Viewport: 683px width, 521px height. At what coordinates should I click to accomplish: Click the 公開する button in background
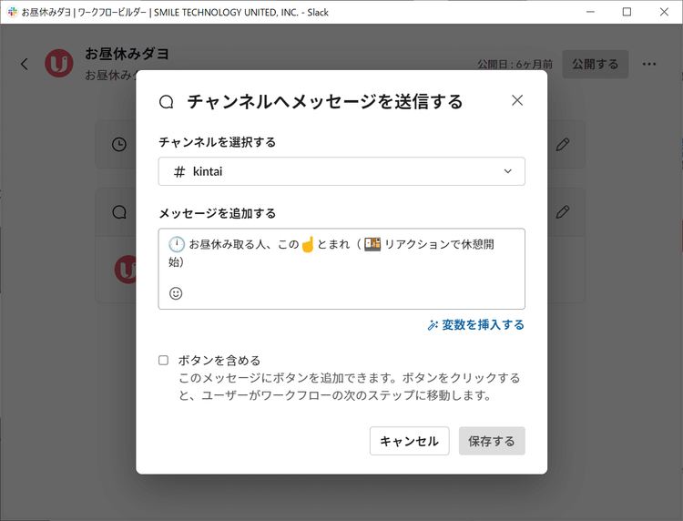[x=595, y=64]
